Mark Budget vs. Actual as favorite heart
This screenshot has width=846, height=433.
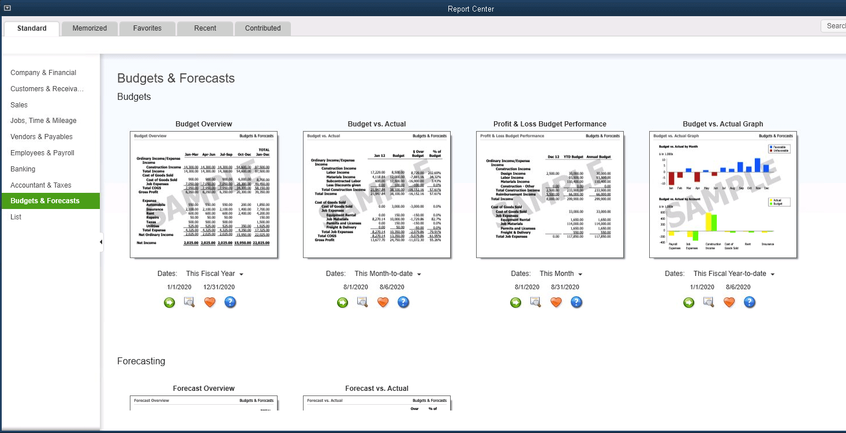[x=383, y=302]
